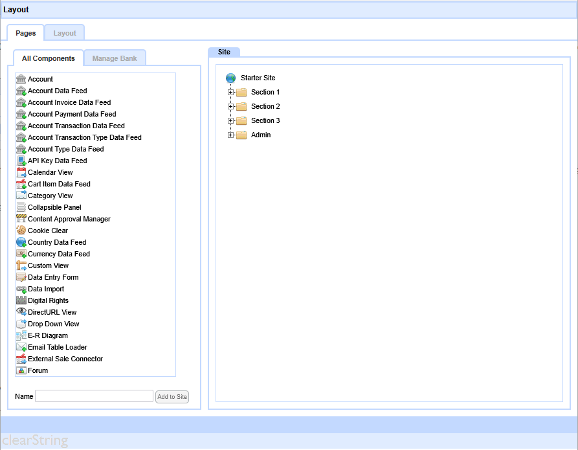
Task: Open the Manage Bank tab
Action: click(115, 58)
